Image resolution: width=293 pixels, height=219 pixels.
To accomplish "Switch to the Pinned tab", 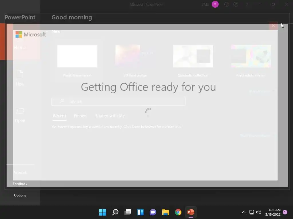I will tap(80, 116).
